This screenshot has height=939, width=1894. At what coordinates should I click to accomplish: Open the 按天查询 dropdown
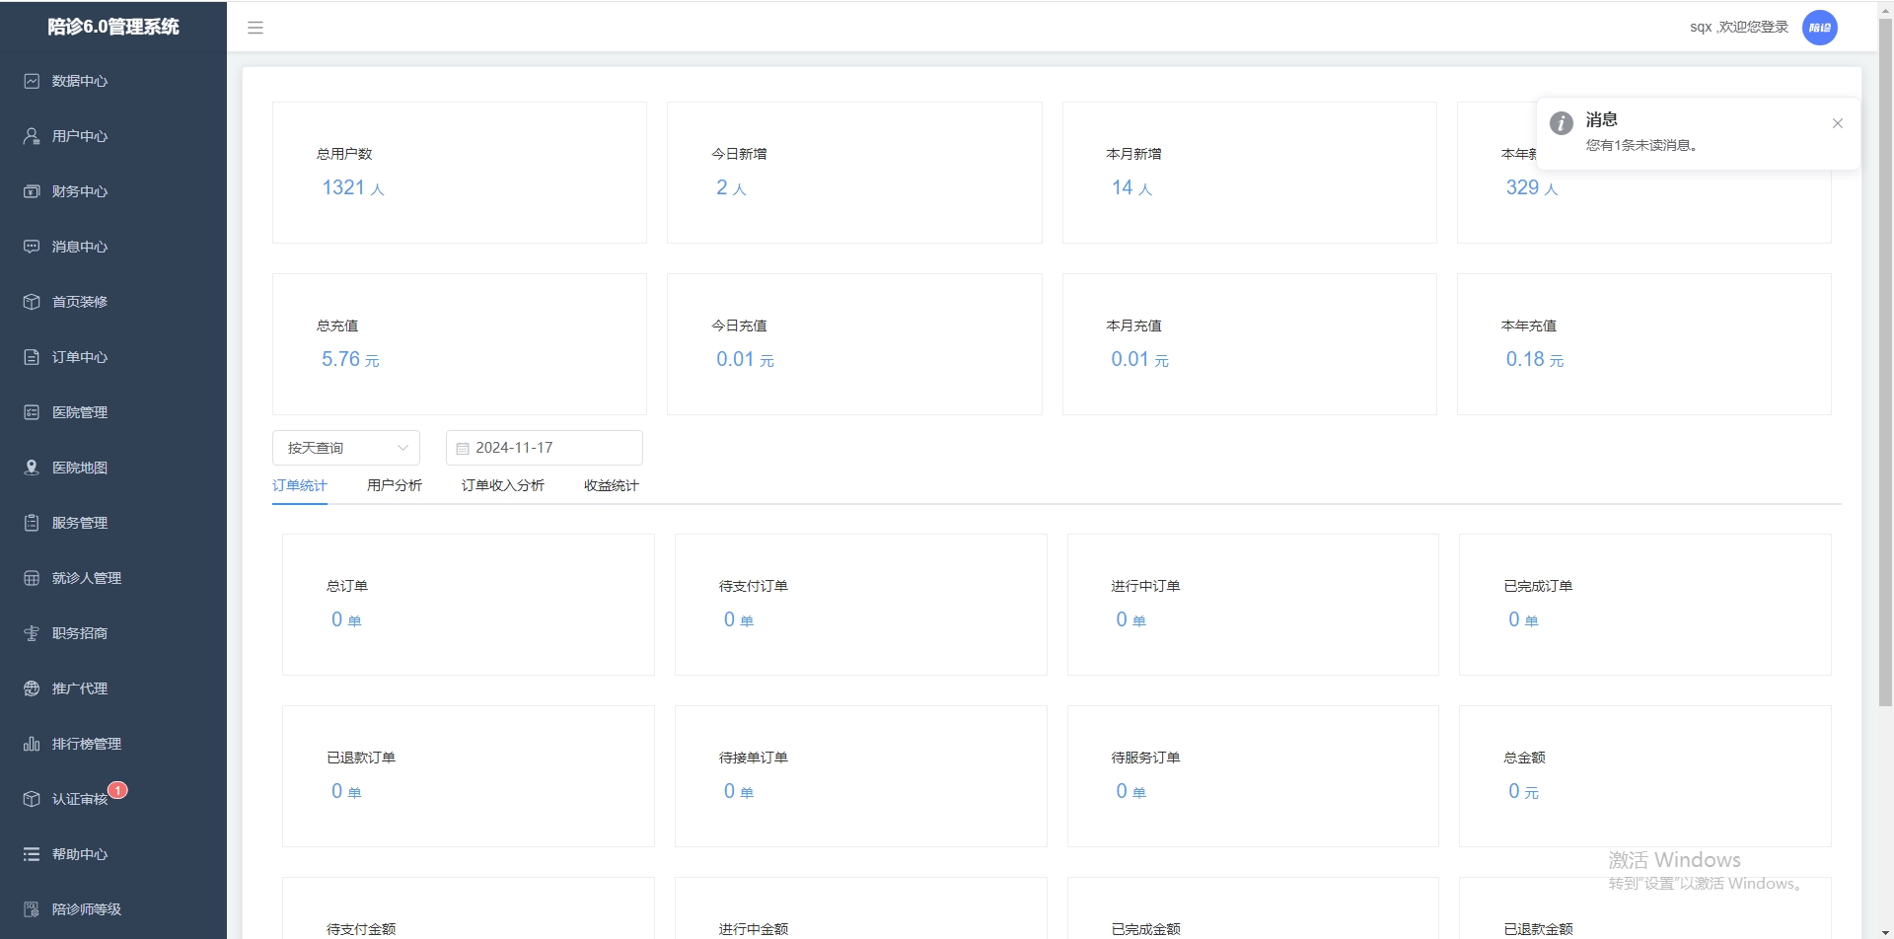tap(345, 448)
